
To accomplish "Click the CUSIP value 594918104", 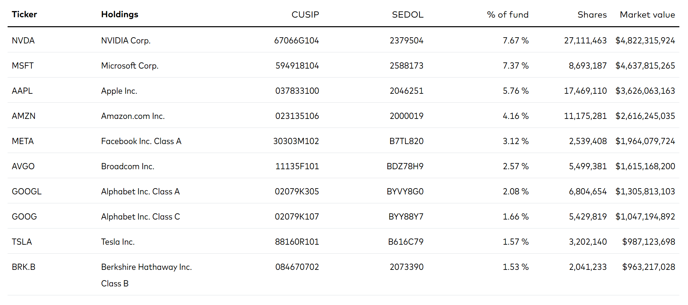I will coord(297,66).
